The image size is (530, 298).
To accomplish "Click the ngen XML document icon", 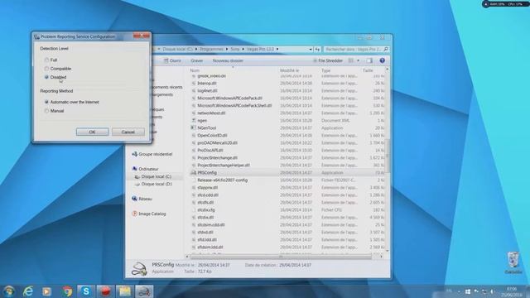I will coord(194,120).
